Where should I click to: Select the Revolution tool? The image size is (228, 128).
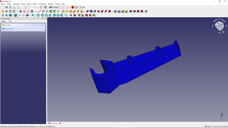coord(67,11)
